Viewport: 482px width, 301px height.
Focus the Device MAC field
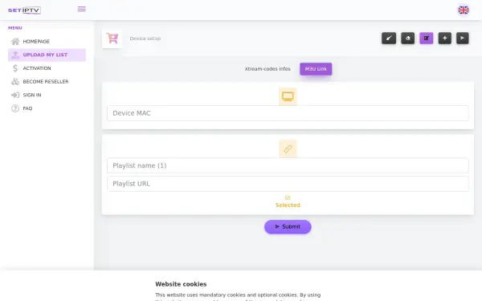coord(288,113)
